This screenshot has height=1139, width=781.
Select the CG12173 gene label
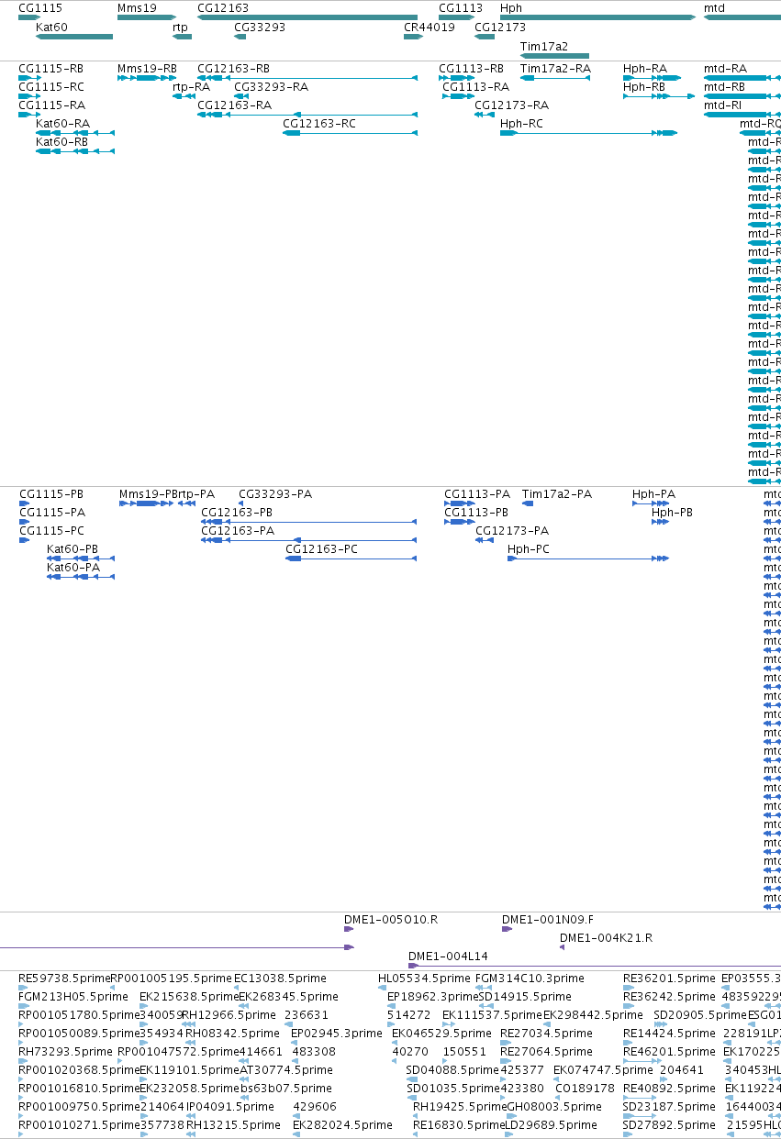click(500, 28)
